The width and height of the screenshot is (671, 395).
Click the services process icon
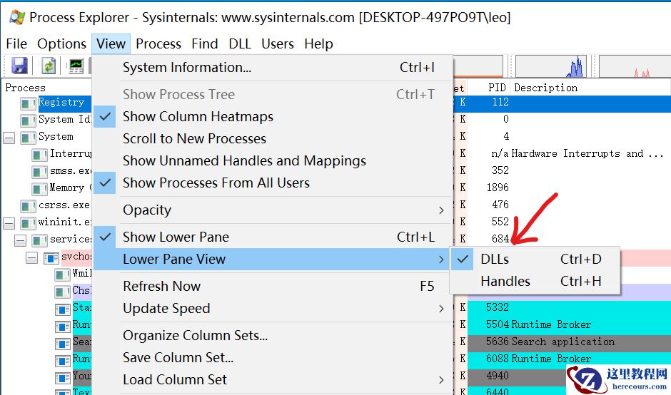click(x=40, y=240)
